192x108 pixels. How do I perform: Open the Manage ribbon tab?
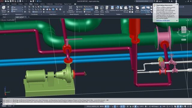pos(36,4)
